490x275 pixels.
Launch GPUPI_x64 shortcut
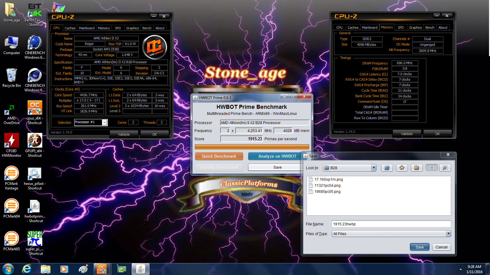coord(35,145)
